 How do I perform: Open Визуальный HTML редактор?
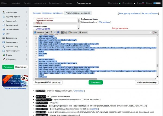(x=48, y=82)
